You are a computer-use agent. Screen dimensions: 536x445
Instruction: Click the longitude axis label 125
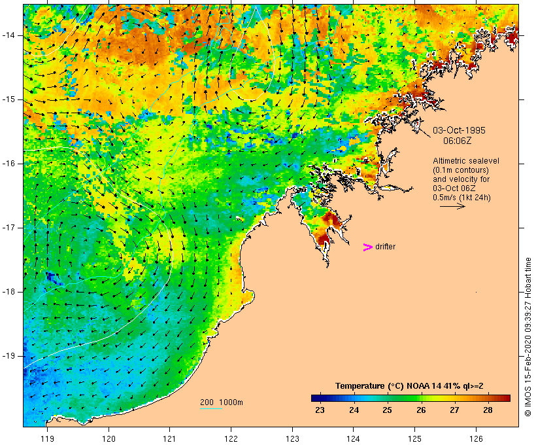pyautogui.click(x=415, y=439)
